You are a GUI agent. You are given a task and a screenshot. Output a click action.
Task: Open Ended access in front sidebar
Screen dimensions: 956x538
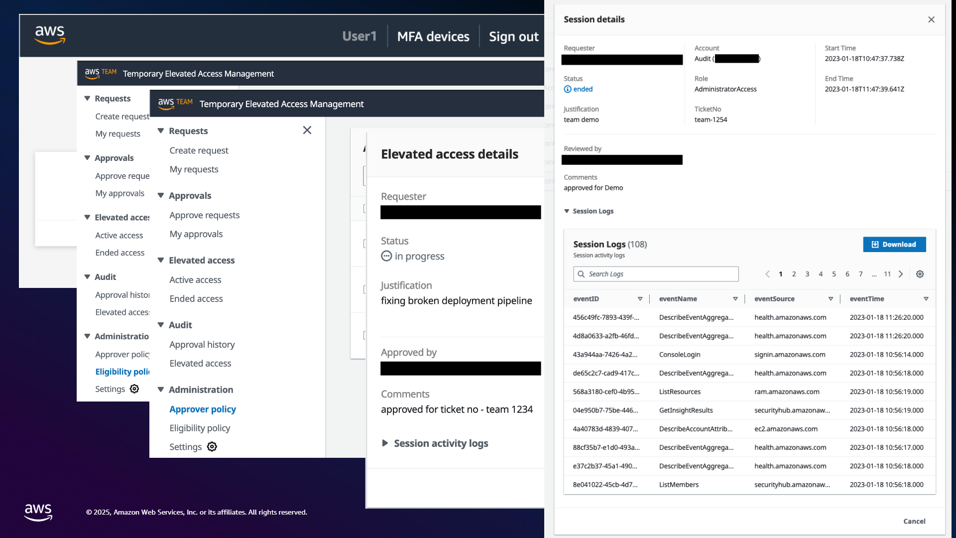[x=196, y=299]
